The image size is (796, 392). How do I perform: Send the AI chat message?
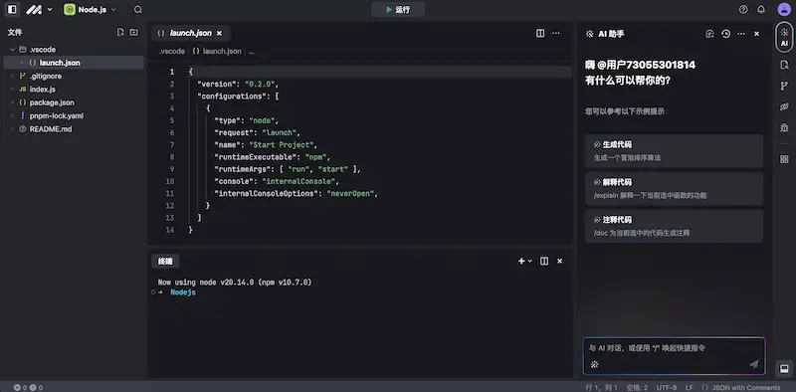(x=754, y=364)
